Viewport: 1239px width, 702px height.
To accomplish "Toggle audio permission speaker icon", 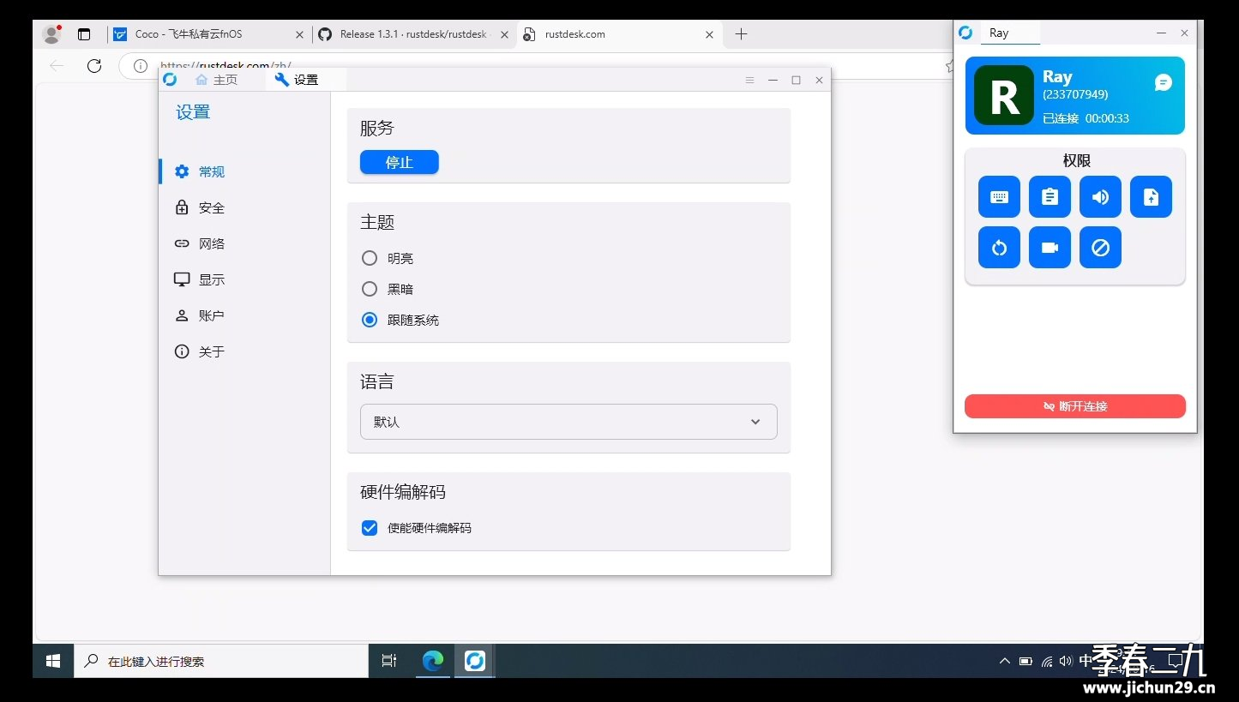I will pyautogui.click(x=1100, y=197).
